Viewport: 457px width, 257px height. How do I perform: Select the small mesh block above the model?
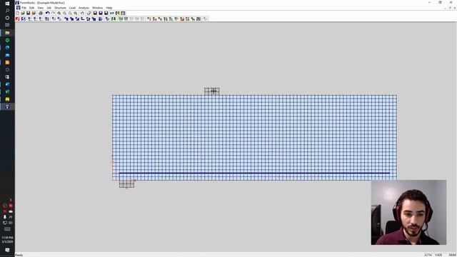tap(212, 91)
